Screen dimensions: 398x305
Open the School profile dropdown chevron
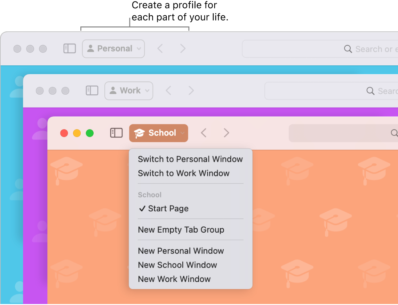tap(182, 133)
